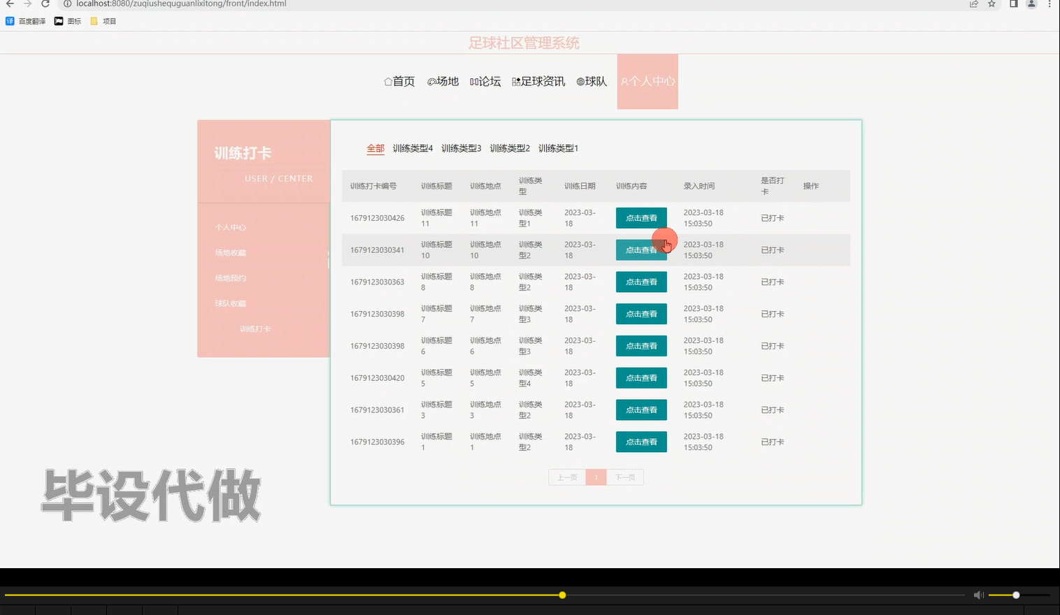
Task: Open the 图标 bookmark
Action: point(68,21)
